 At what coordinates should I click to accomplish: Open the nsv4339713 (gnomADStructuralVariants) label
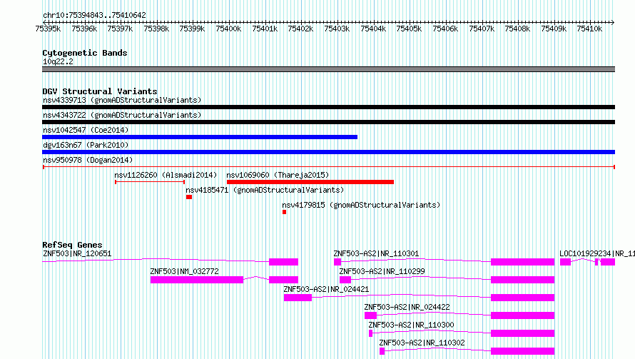(x=122, y=100)
